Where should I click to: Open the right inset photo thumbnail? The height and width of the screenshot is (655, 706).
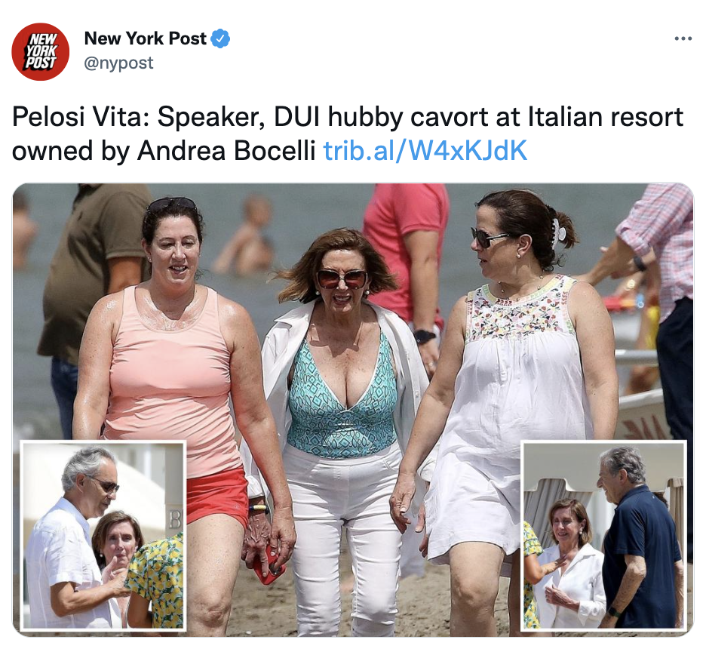603,535
